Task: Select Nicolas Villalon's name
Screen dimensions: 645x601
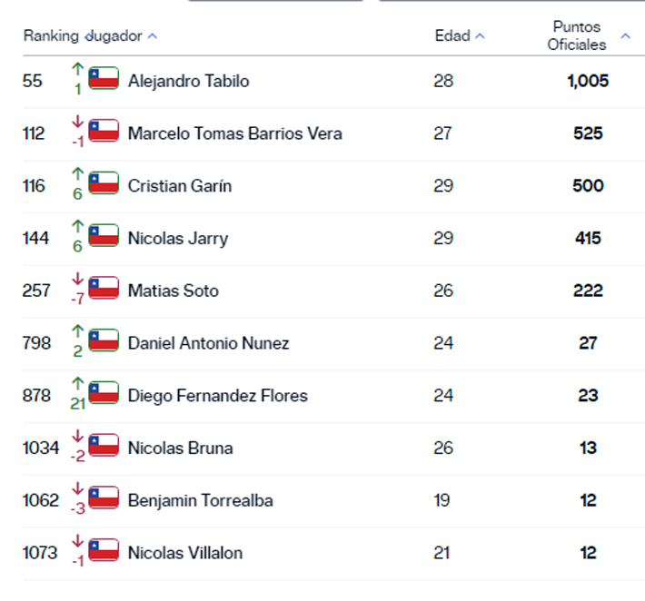Action: click(x=185, y=553)
